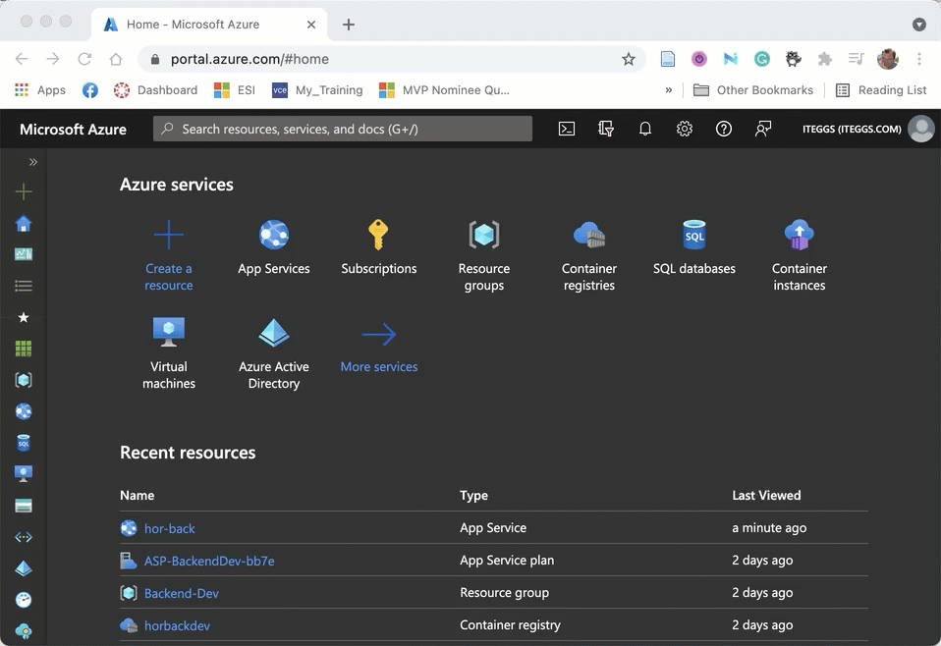Image resolution: width=941 pixels, height=646 pixels.
Task: Go to Home in sidebar
Action: tap(24, 224)
